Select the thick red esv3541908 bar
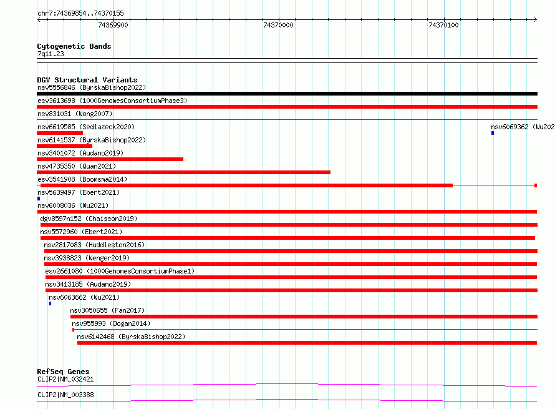The width and height of the screenshot is (555, 409). [x=247, y=185]
